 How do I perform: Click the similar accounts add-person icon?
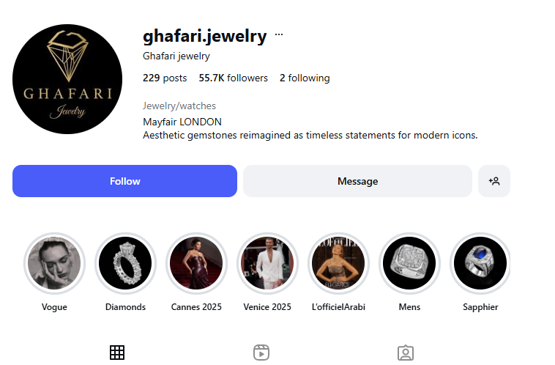494,181
